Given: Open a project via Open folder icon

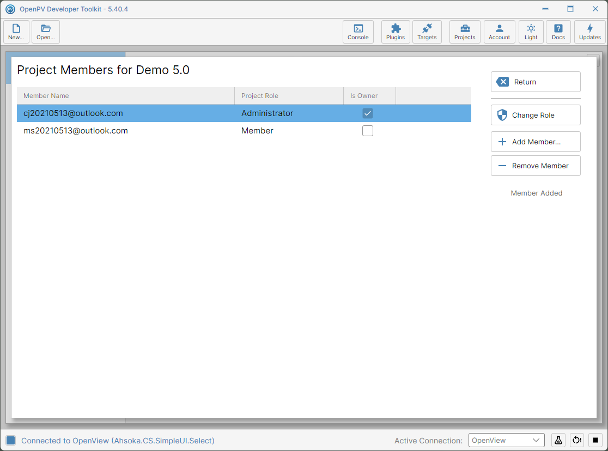Looking at the screenshot, I should [46, 32].
